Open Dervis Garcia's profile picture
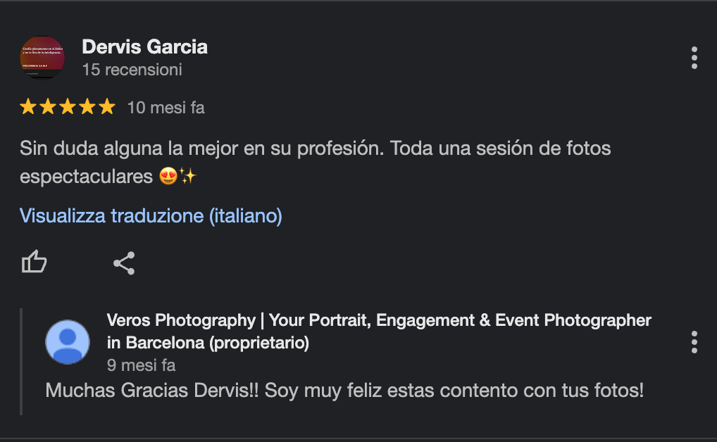 42,58
